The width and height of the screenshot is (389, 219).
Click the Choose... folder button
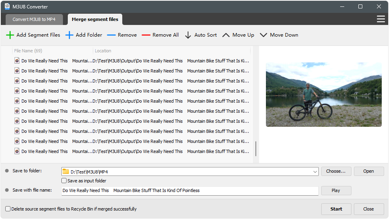[336, 171]
